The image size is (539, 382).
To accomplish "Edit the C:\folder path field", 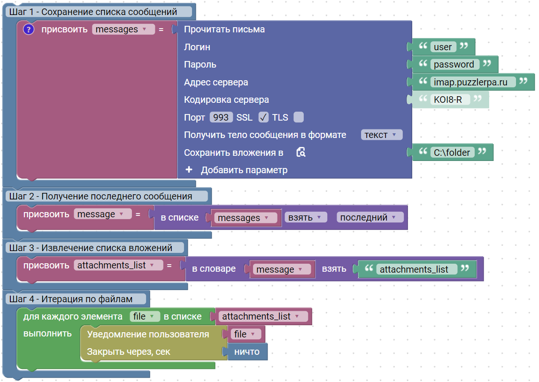I will click(452, 153).
